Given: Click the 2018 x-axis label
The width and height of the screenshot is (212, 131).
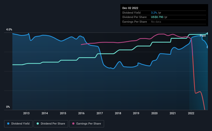Looking at the screenshot, I should [118, 113].
